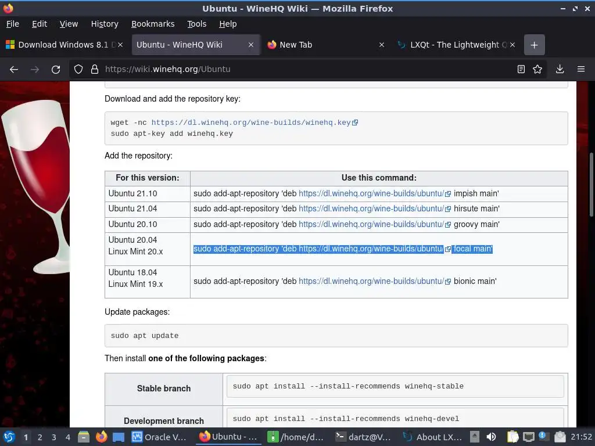595x446 pixels.
Task: Click the Stable branch table cell
Action: tap(164, 389)
